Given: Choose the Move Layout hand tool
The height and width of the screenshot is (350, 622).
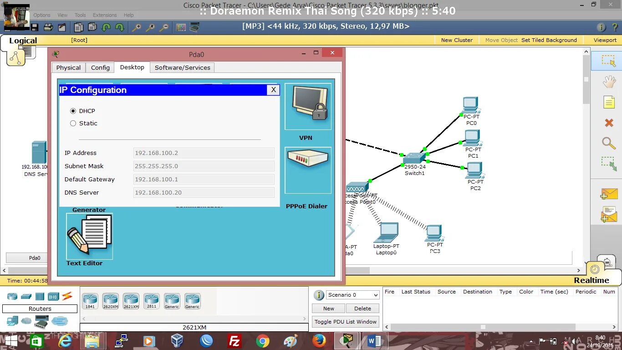Looking at the screenshot, I should (609, 82).
